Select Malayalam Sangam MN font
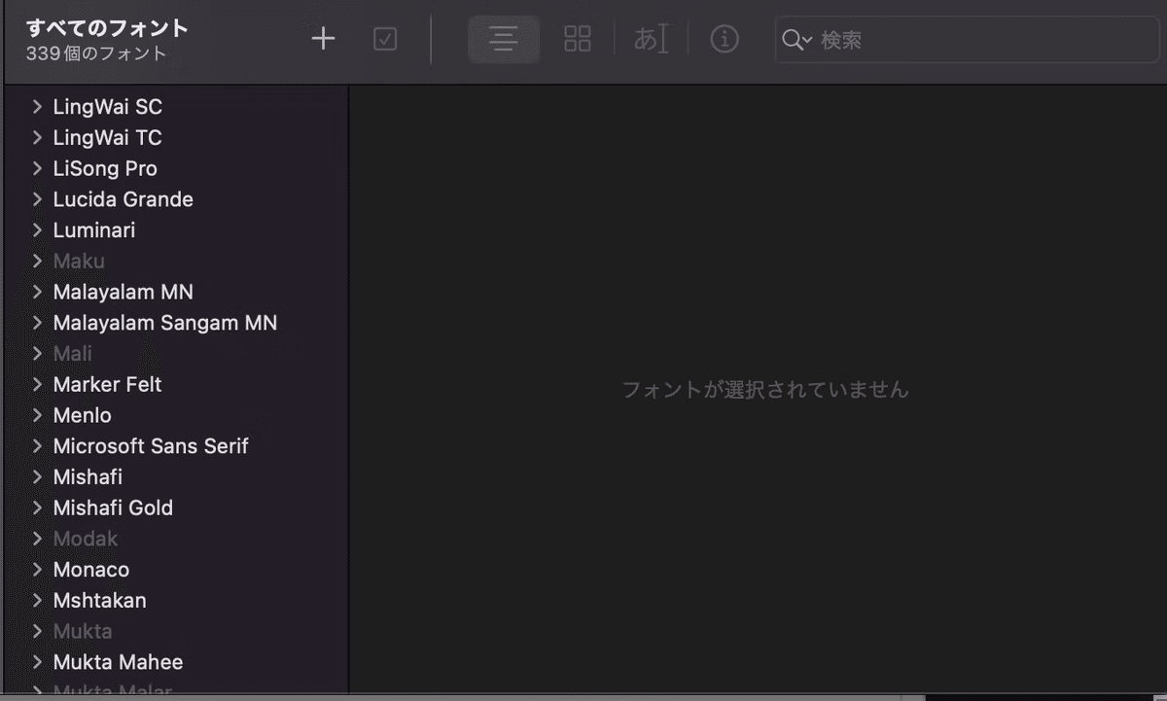This screenshot has height=701, width=1167. point(165,323)
